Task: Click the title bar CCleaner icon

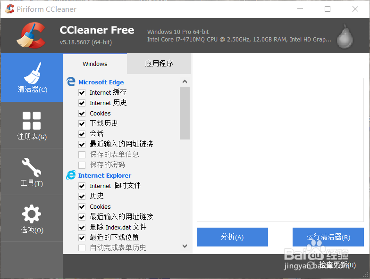Action: [9, 9]
